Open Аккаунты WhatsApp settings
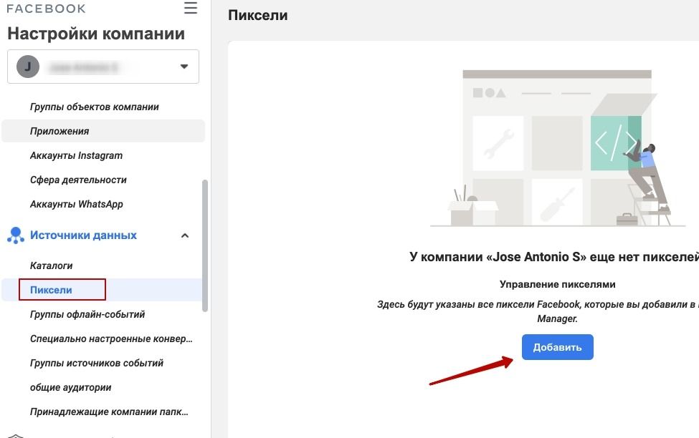The width and height of the screenshot is (699, 438). tap(77, 204)
